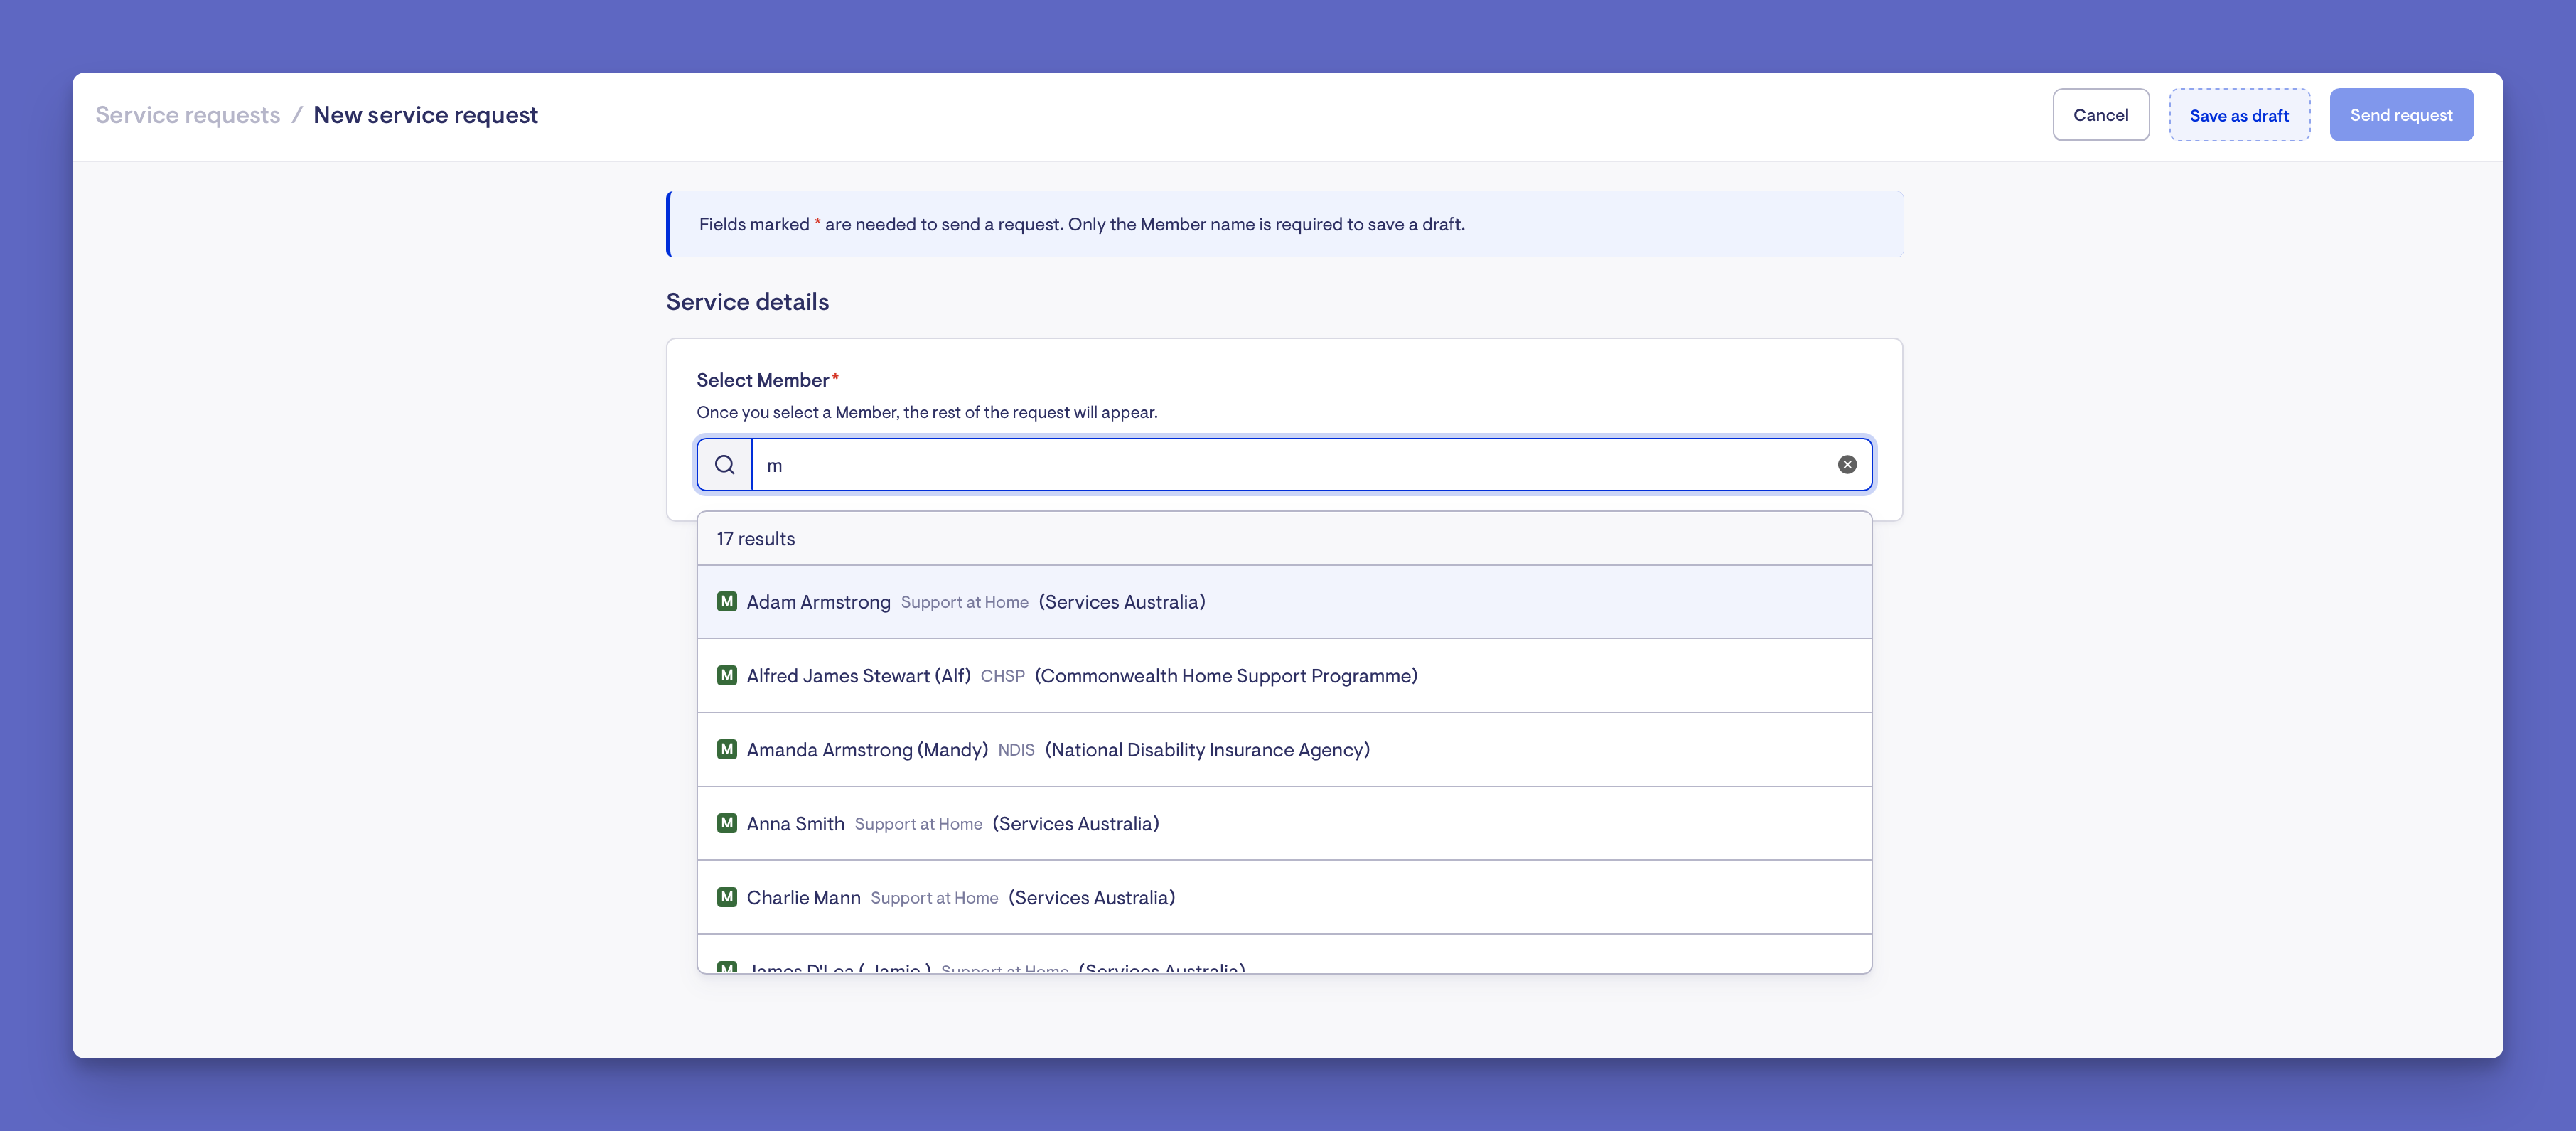Image resolution: width=2576 pixels, height=1131 pixels.
Task: Save request as draft
Action: (2239, 115)
